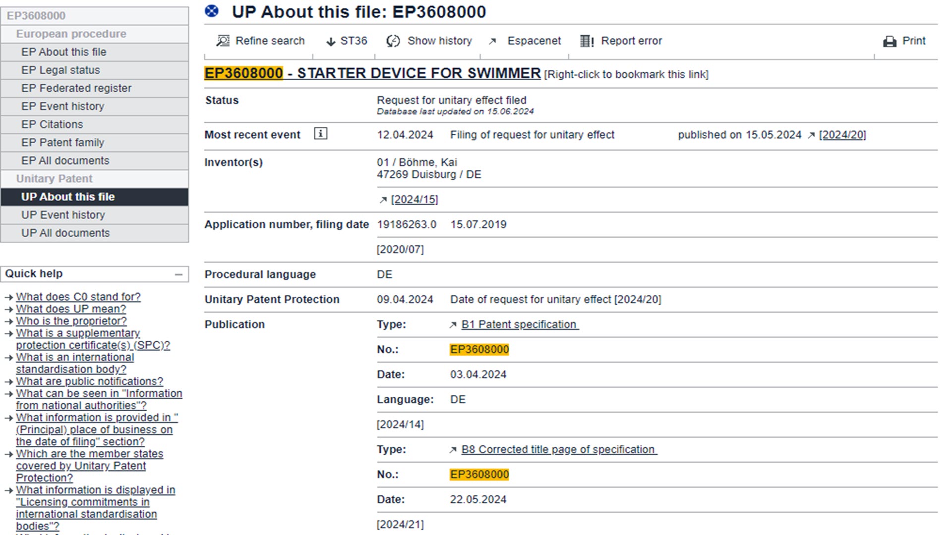The height and width of the screenshot is (535, 952).
Task: Open EP Legal status in sidebar
Action: click(60, 70)
